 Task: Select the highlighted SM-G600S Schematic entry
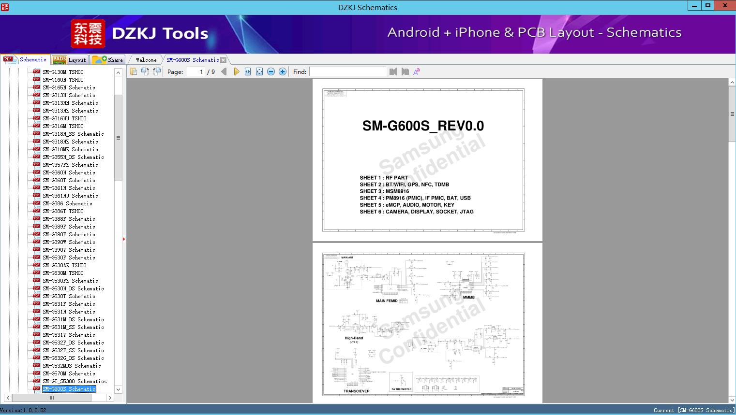pos(69,389)
